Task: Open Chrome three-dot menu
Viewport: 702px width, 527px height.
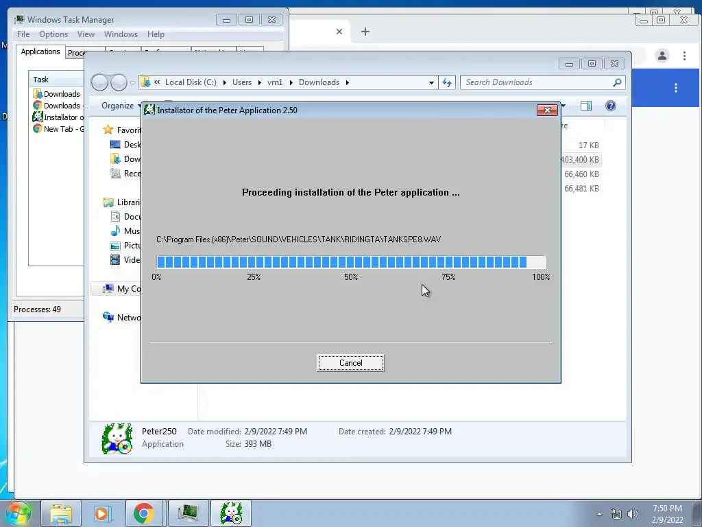Action: point(684,56)
